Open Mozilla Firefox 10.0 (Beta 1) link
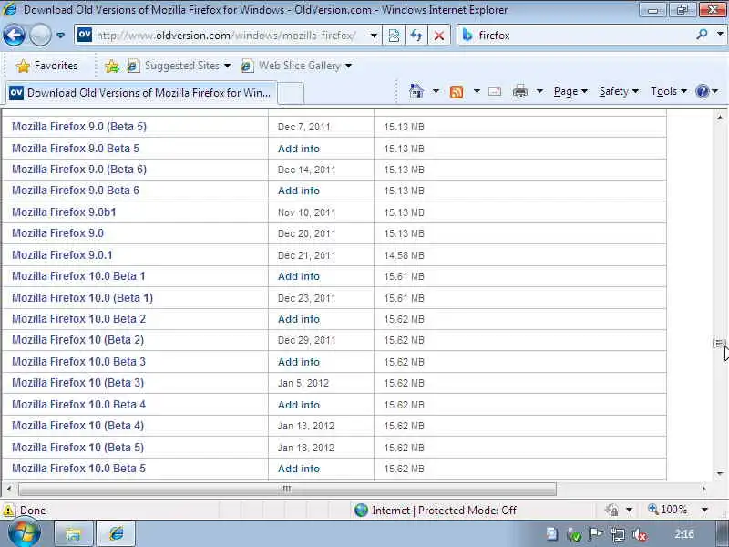 coord(82,298)
